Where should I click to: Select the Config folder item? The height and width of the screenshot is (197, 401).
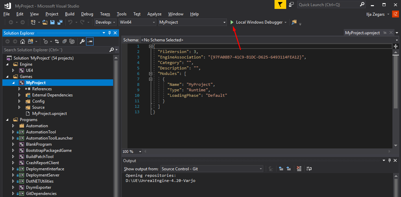coord(38,101)
